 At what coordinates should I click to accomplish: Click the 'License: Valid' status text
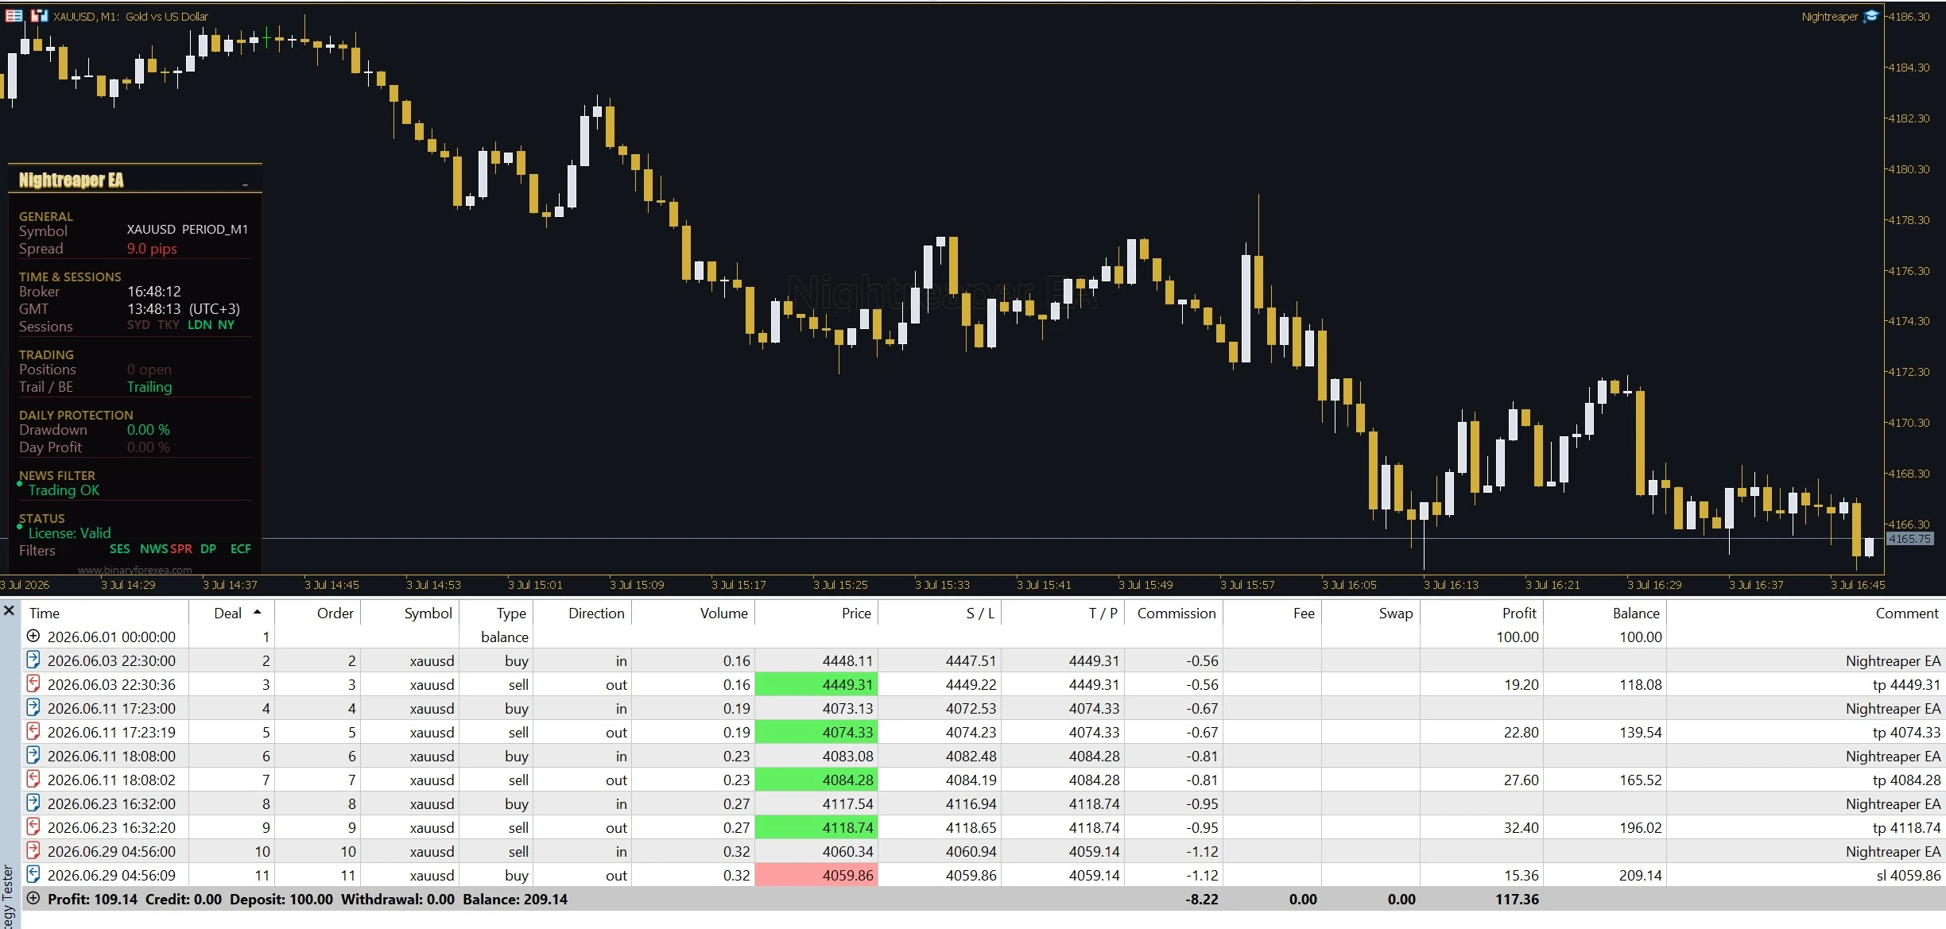pyautogui.click(x=69, y=533)
